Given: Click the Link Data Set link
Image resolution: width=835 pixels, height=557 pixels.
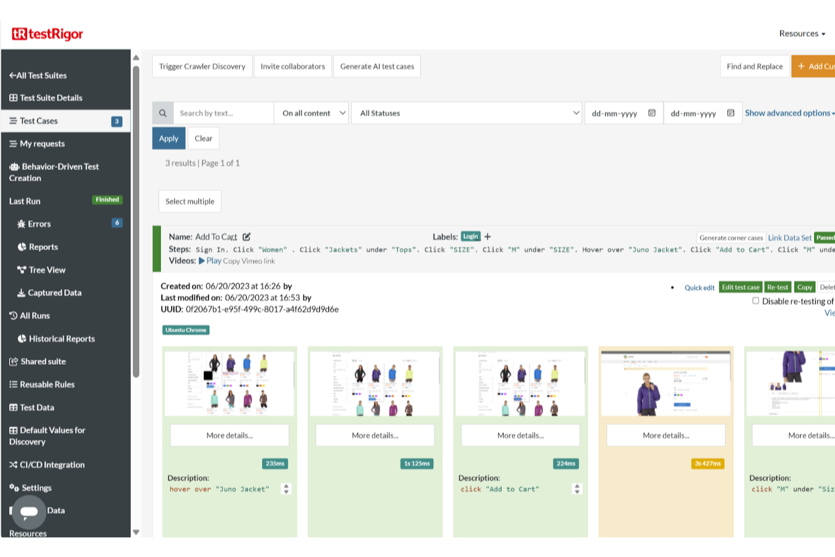Looking at the screenshot, I should [x=789, y=238].
